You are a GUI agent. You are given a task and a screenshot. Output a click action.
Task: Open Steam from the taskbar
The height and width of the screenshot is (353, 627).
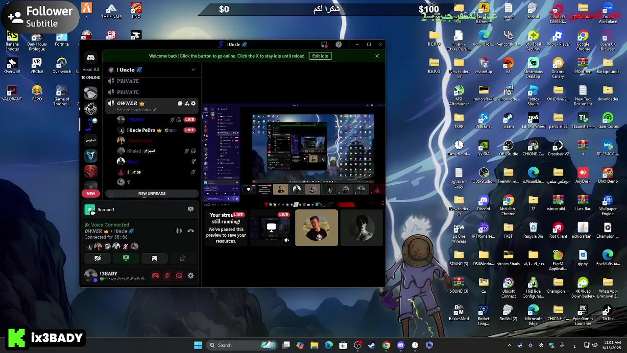click(x=372, y=345)
